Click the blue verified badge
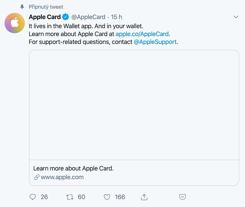 [x=65, y=17]
